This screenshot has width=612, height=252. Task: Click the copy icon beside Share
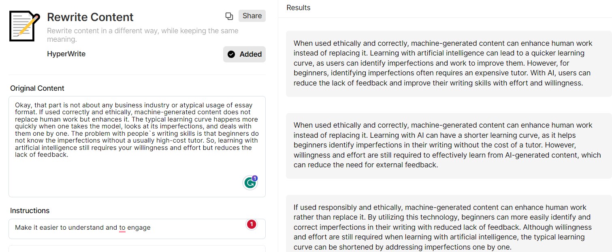pos(229,16)
